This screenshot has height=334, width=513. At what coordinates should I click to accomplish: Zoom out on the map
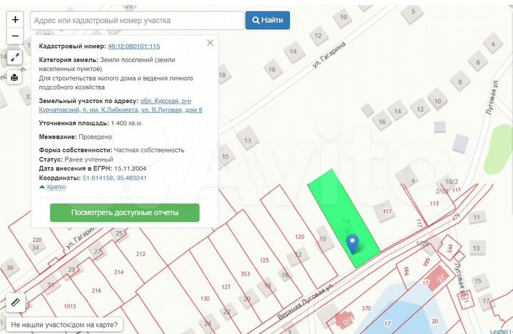pos(15,36)
